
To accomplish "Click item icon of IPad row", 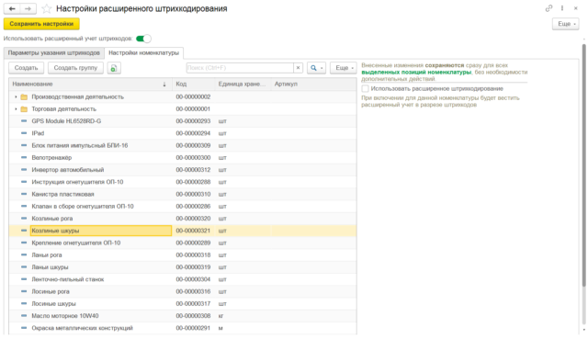I will pos(24,133).
